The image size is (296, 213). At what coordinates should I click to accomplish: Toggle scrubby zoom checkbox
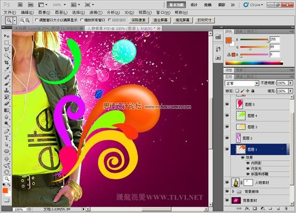click(x=109, y=20)
